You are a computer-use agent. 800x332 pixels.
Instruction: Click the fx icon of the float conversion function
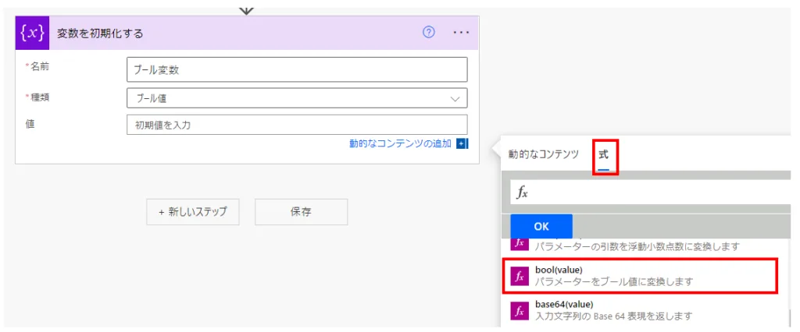520,243
